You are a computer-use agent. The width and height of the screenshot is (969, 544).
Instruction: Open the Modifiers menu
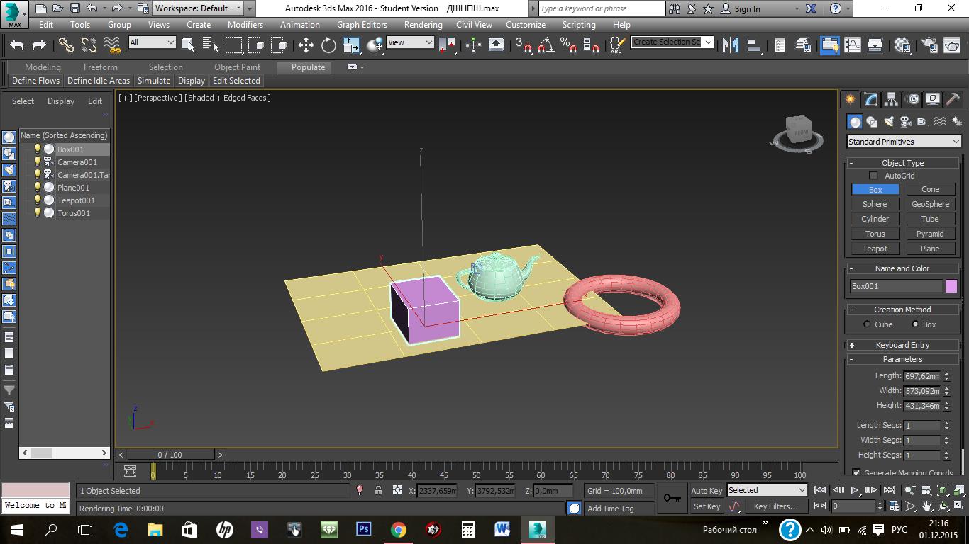245,24
